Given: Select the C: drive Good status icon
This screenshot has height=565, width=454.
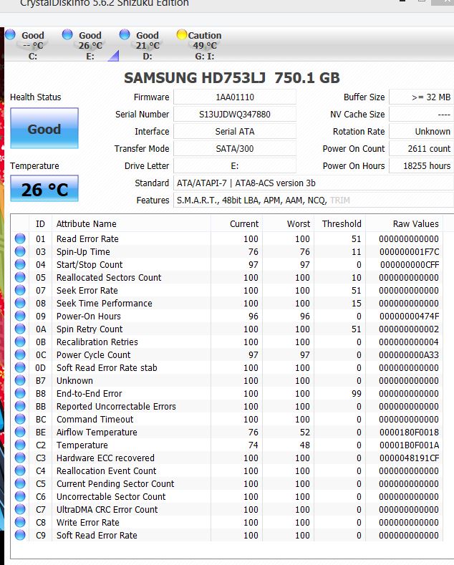Looking at the screenshot, I should [10, 35].
